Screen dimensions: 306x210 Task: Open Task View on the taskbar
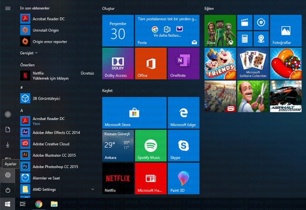[x=22, y=204]
